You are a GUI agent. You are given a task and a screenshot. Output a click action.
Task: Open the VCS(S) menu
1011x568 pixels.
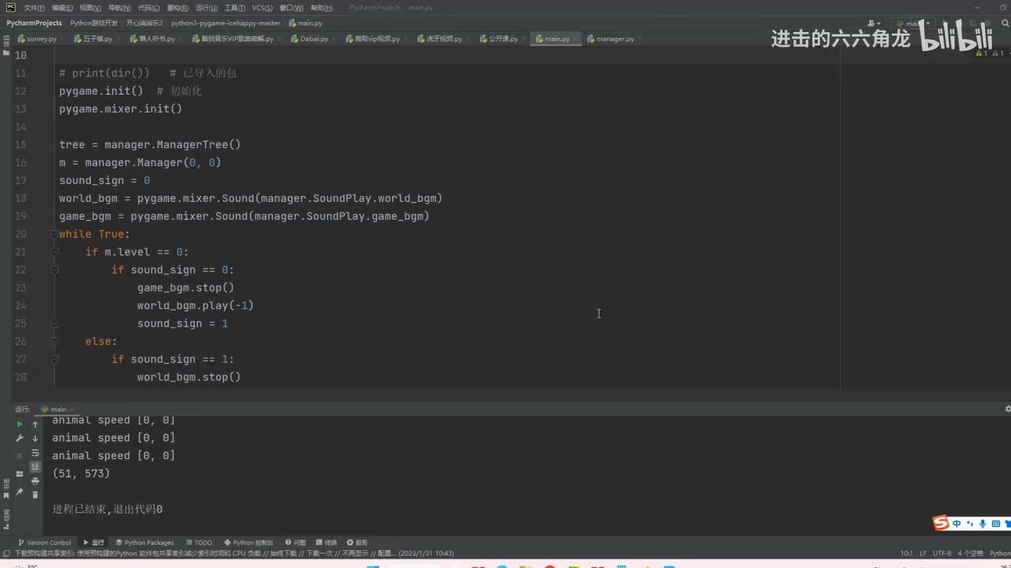pos(262,8)
